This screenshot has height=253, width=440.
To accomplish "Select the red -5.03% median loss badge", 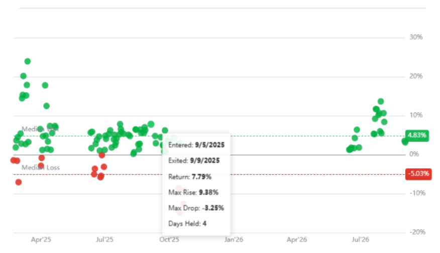I will [x=418, y=174].
